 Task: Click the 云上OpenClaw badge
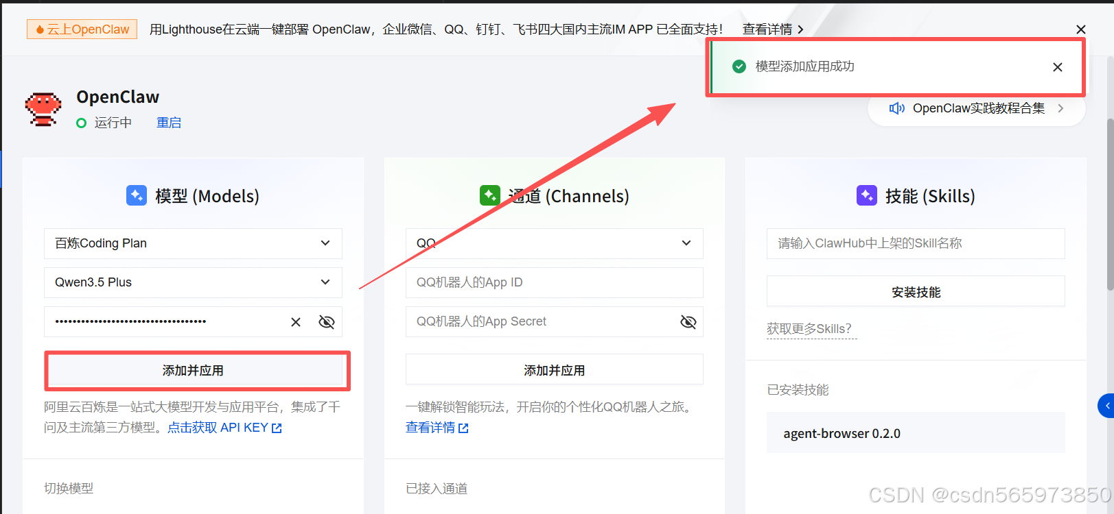click(x=82, y=29)
